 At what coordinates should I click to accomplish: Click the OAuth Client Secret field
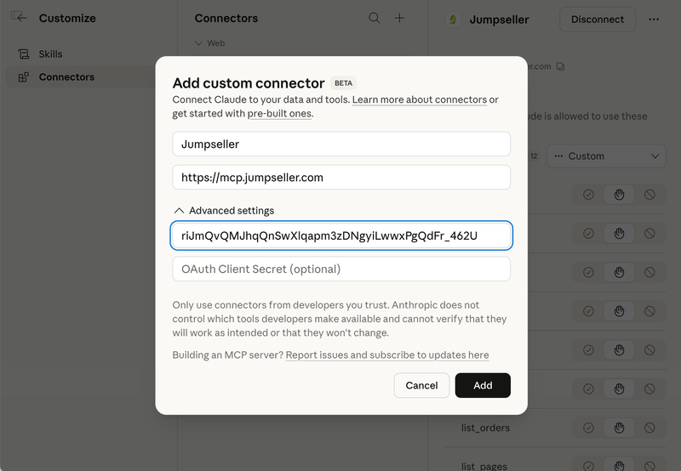(x=340, y=270)
